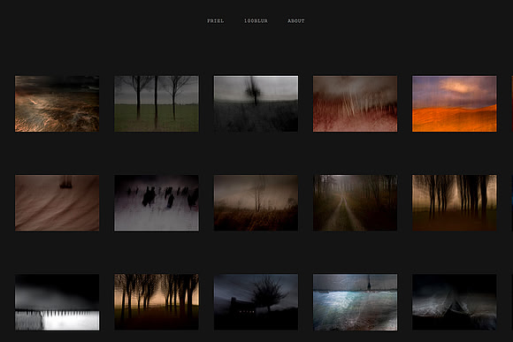Open the black and white abstract thumbnail
The width and height of the screenshot is (513, 342).
click(x=57, y=302)
